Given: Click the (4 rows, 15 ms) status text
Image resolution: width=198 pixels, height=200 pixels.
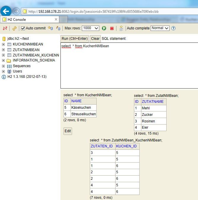Looking at the screenshot, I should tap(146, 133).
